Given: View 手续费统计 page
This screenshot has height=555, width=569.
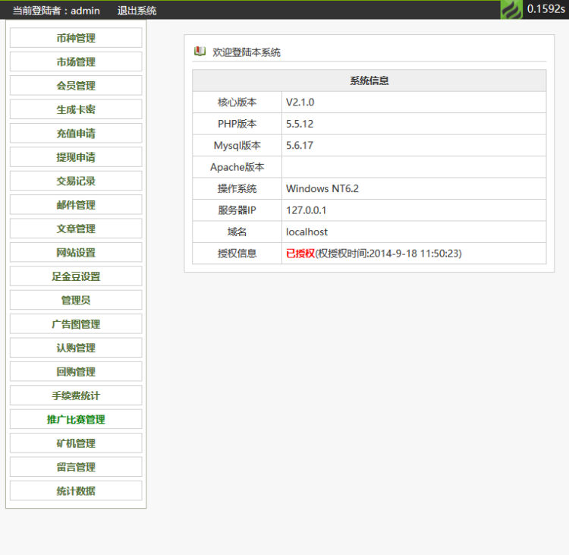Looking at the screenshot, I should click(x=76, y=396).
